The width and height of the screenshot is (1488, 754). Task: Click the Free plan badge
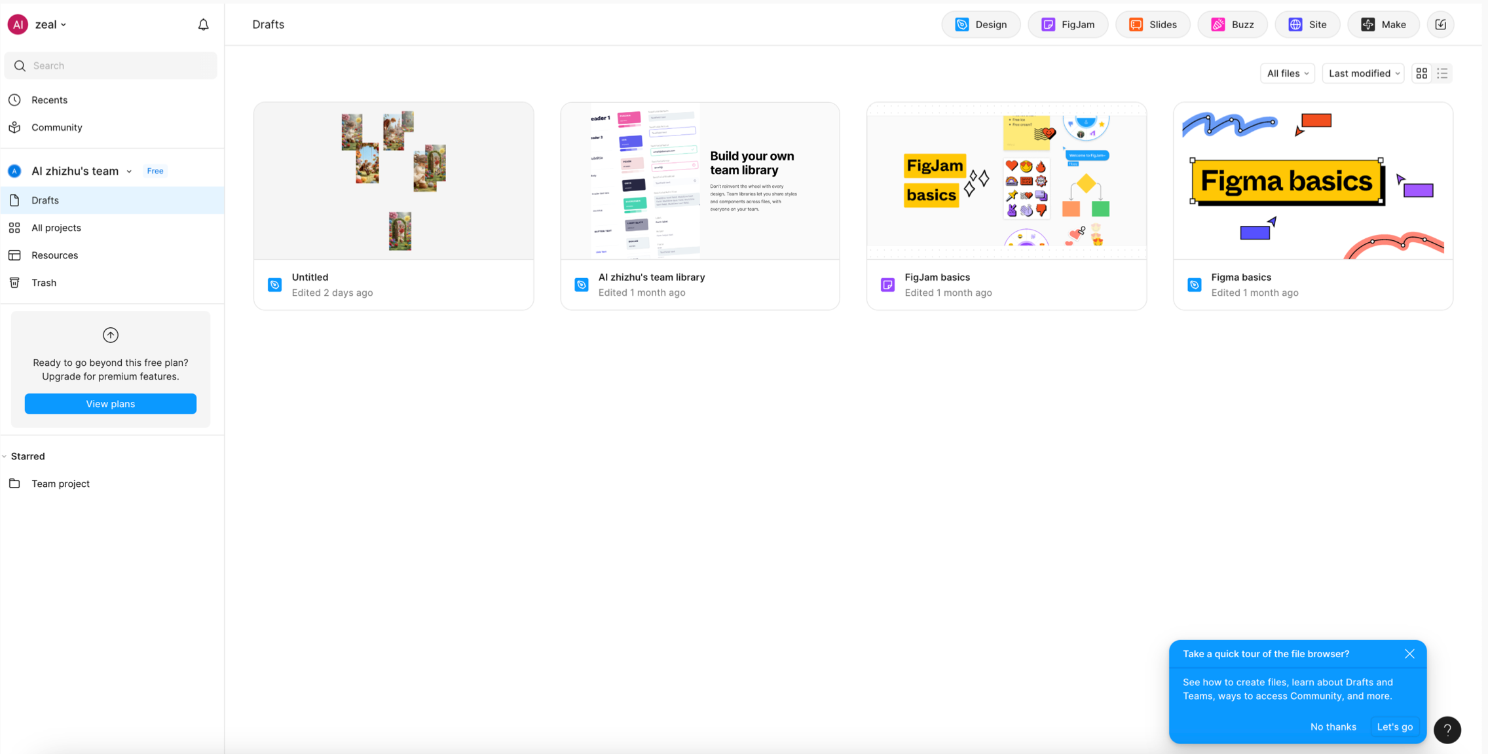tap(155, 171)
